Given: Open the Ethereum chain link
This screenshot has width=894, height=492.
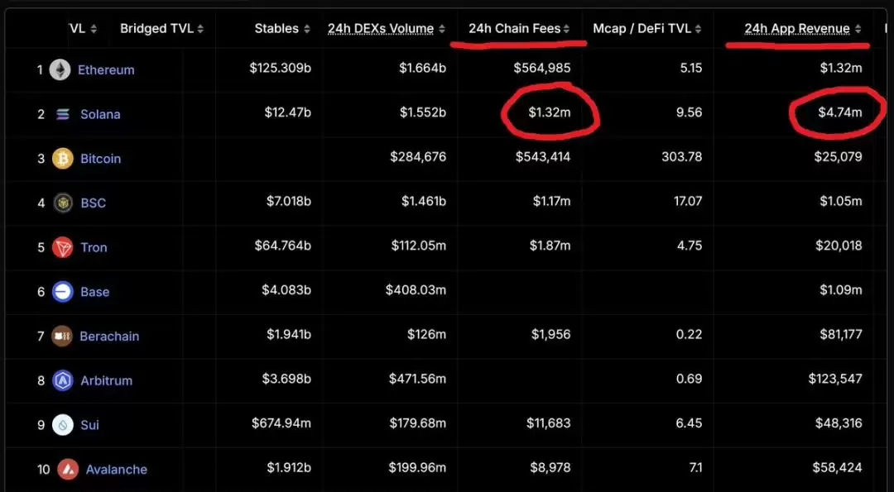Looking at the screenshot, I should 106,70.
